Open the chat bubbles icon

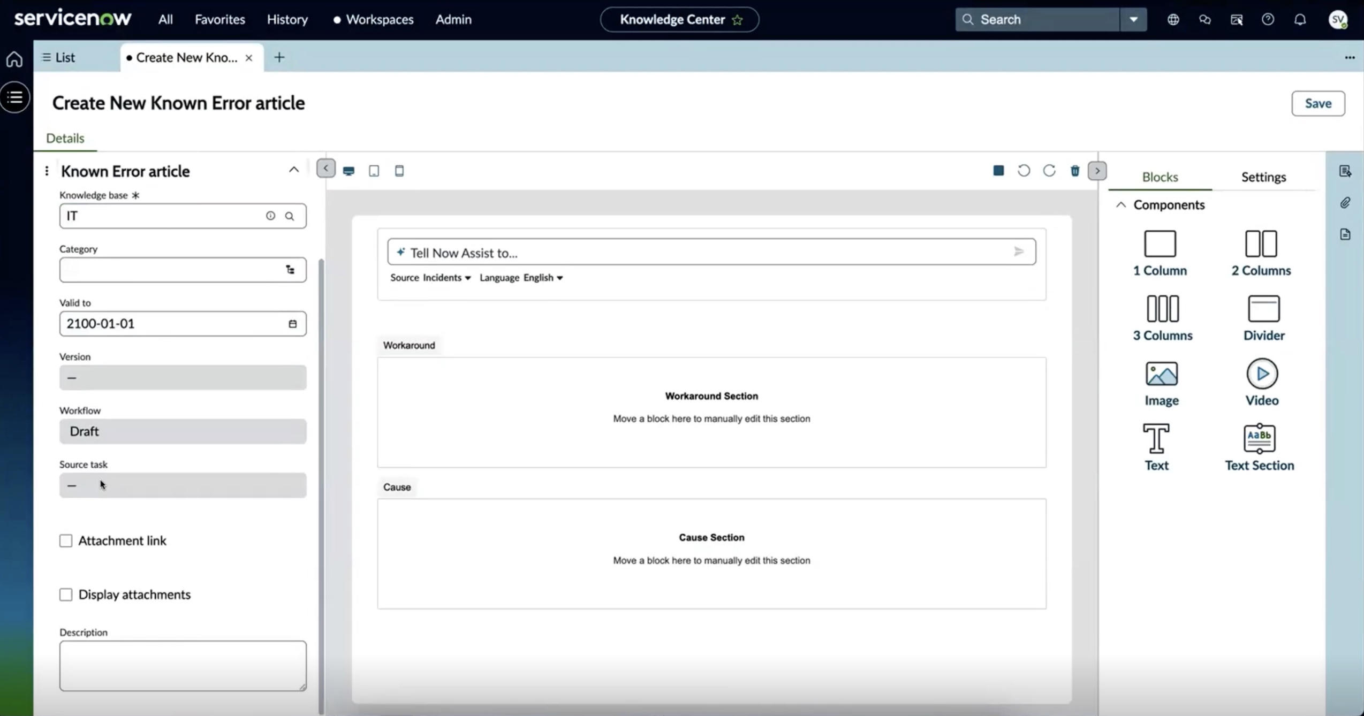tap(1204, 19)
